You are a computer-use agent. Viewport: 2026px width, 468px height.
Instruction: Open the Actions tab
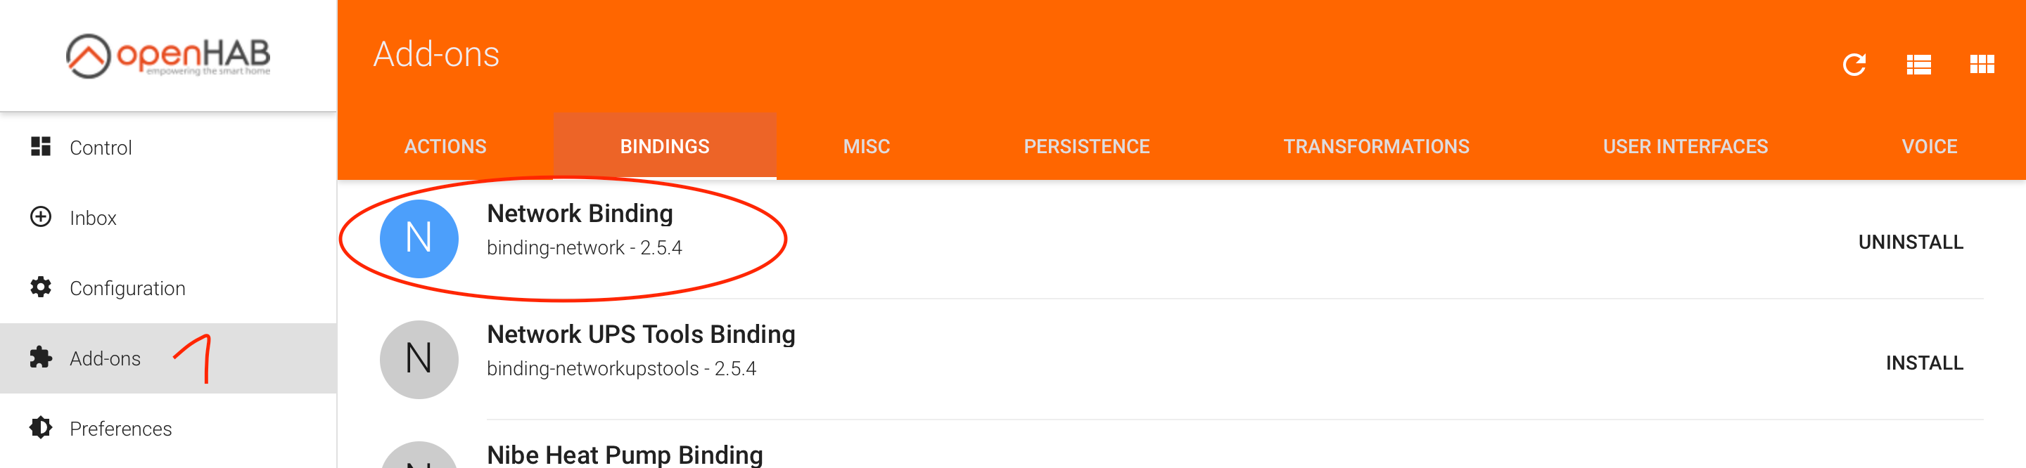pyautogui.click(x=445, y=147)
